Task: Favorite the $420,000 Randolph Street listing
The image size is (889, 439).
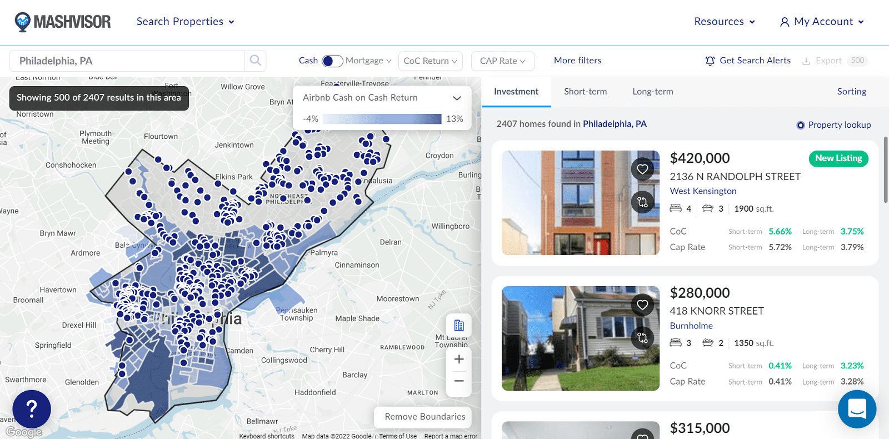Action: click(642, 169)
